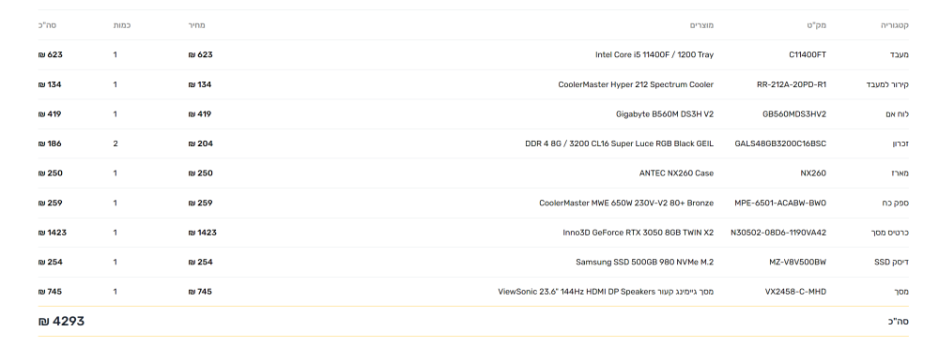This screenshot has width=939, height=347.
Task: Open product ANTEC NX260 Case
Action: tap(677, 173)
